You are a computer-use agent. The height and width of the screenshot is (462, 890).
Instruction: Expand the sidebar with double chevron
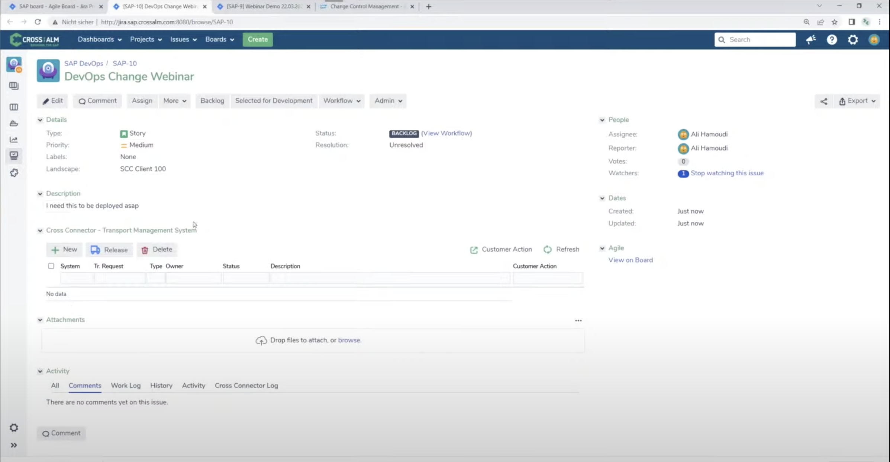tap(14, 445)
